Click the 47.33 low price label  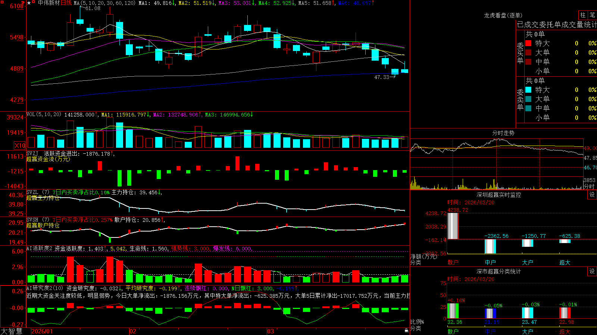click(382, 77)
